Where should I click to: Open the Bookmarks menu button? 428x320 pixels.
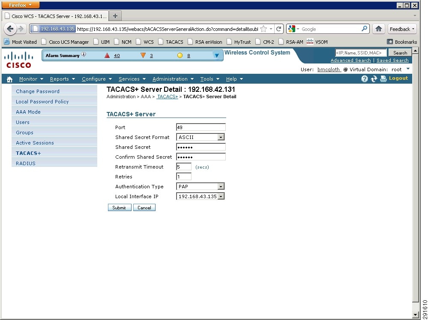[x=402, y=42]
